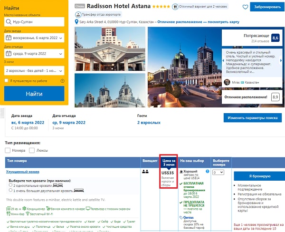
Task: Click check-in date 'вс, 6 марта 2022' link
Action: point(28,123)
